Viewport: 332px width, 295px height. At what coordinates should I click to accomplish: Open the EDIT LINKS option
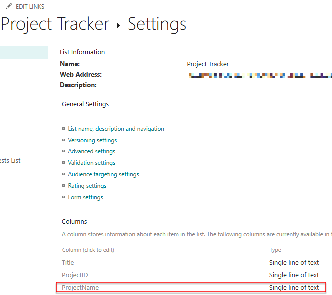(x=30, y=7)
